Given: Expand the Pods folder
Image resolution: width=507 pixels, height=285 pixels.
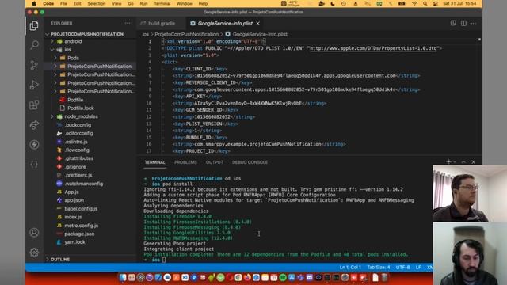Looking at the screenshot, I should [73, 58].
